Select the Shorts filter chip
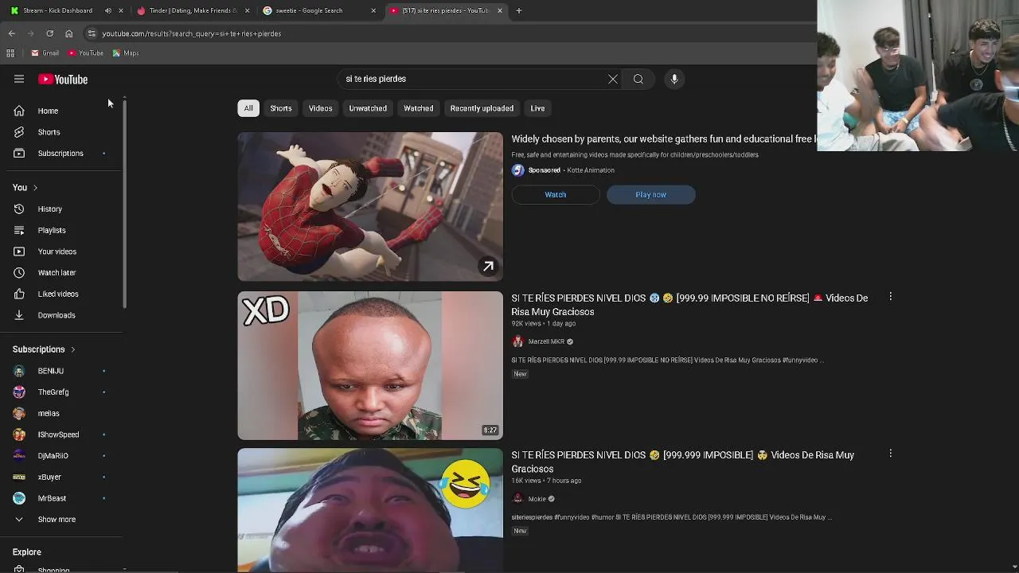This screenshot has width=1019, height=573. 281,108
